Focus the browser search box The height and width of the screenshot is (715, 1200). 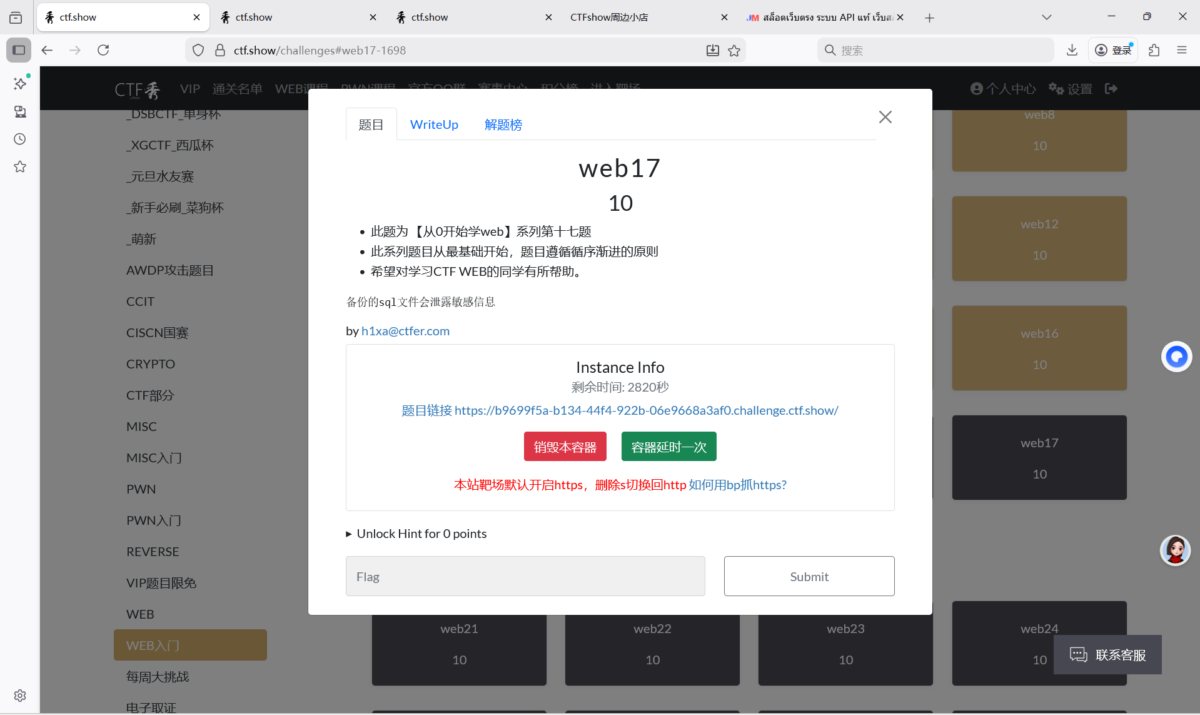tap(935, 50)
